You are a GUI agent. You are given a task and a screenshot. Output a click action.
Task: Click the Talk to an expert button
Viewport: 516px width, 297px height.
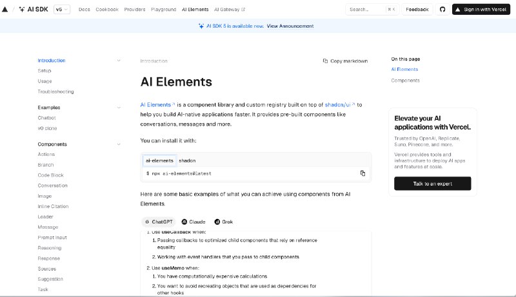click(432, 184)
